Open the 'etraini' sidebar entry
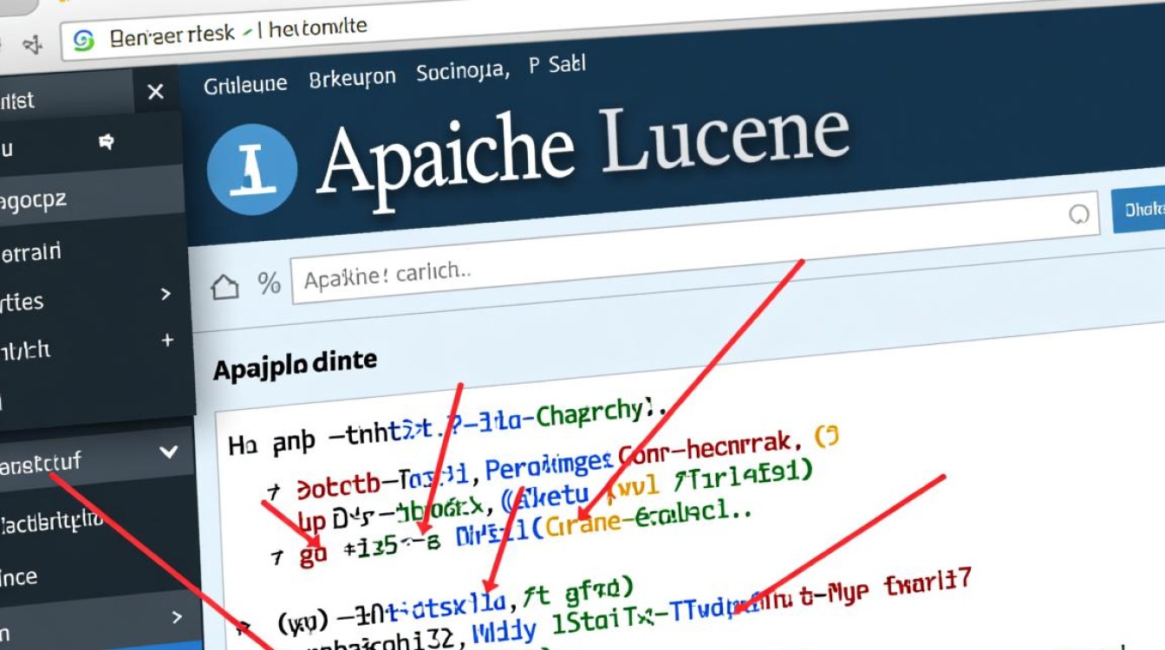Screen dimensions: 1165x650 pyautogui.click(x=31, y=253)
